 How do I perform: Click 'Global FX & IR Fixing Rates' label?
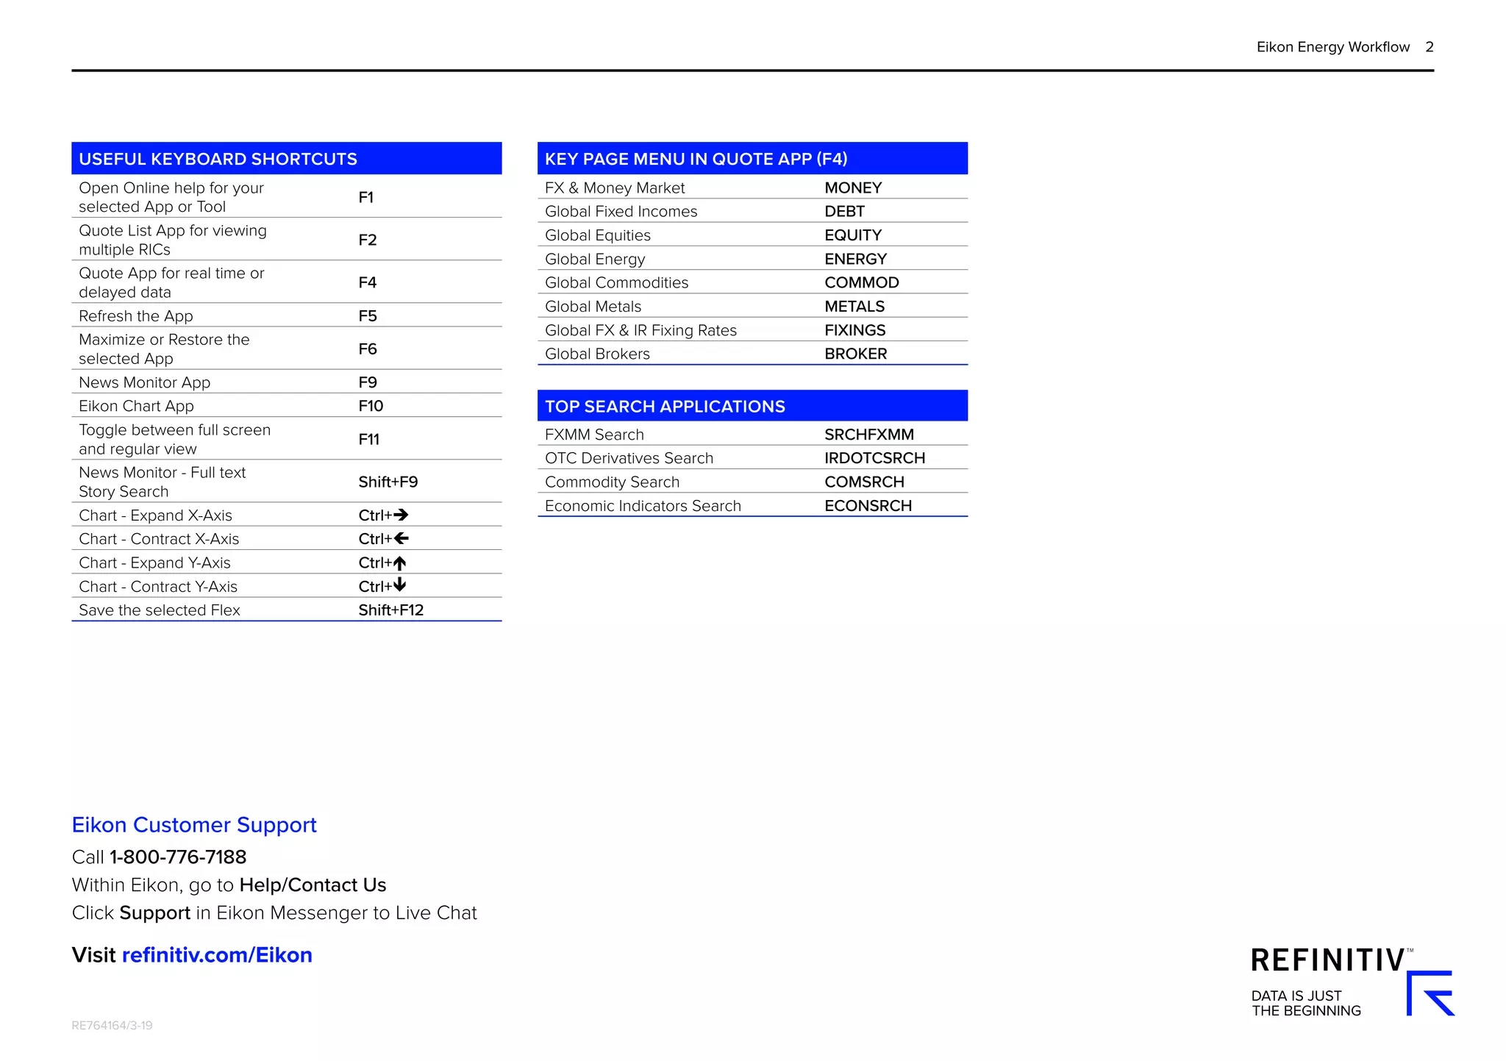[641, 331]
